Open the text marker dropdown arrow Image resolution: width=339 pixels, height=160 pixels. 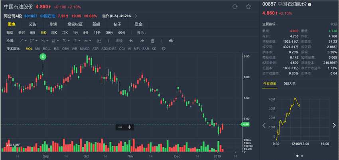(79, 41)
